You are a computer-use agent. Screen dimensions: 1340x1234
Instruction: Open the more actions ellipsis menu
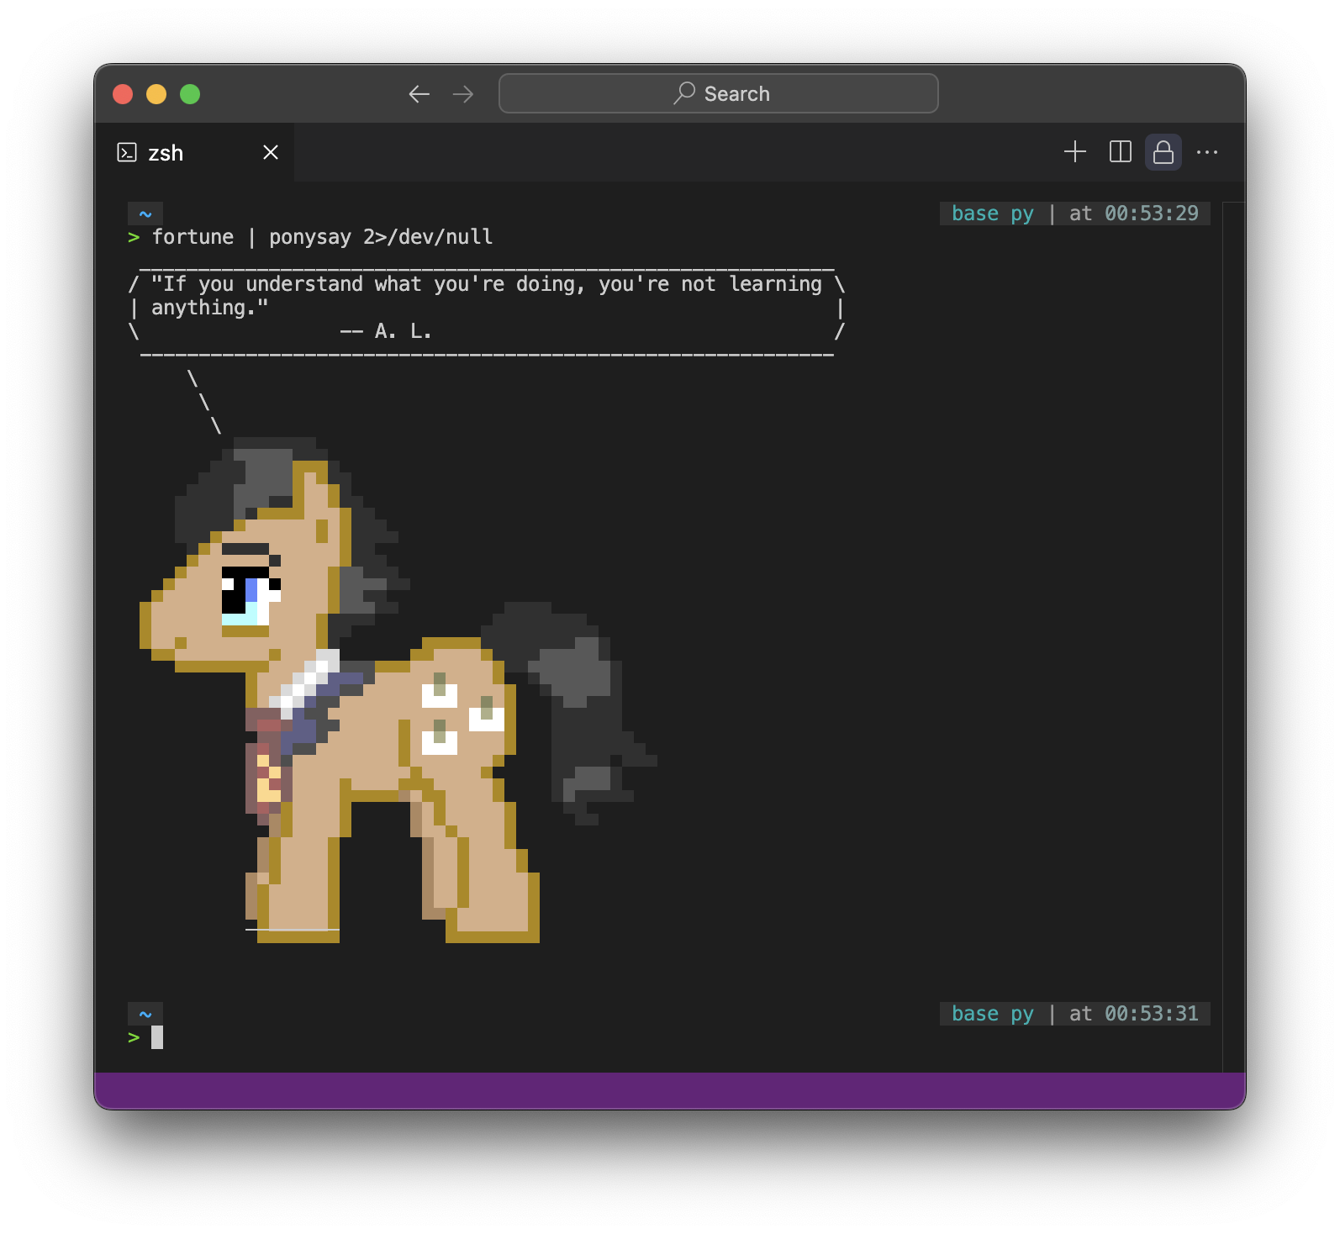pos(1207,152)
